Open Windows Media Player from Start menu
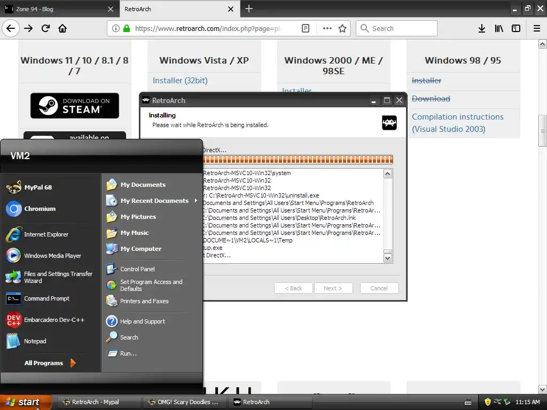Screen dimensions: 547x410 point(51,256)
